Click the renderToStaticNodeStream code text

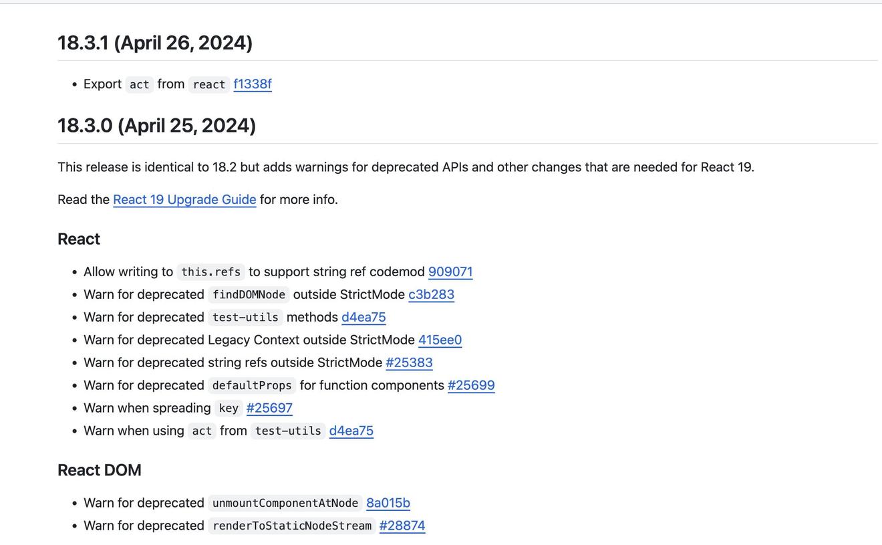coord(291,526)
